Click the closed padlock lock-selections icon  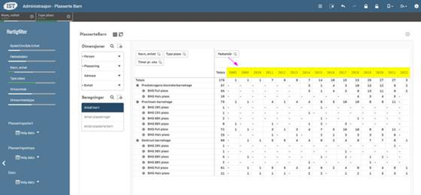[x=365, y=6]
